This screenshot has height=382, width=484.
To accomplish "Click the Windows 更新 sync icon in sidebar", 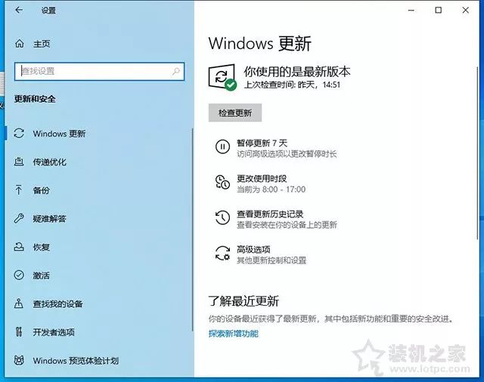I will click(19, 134).
